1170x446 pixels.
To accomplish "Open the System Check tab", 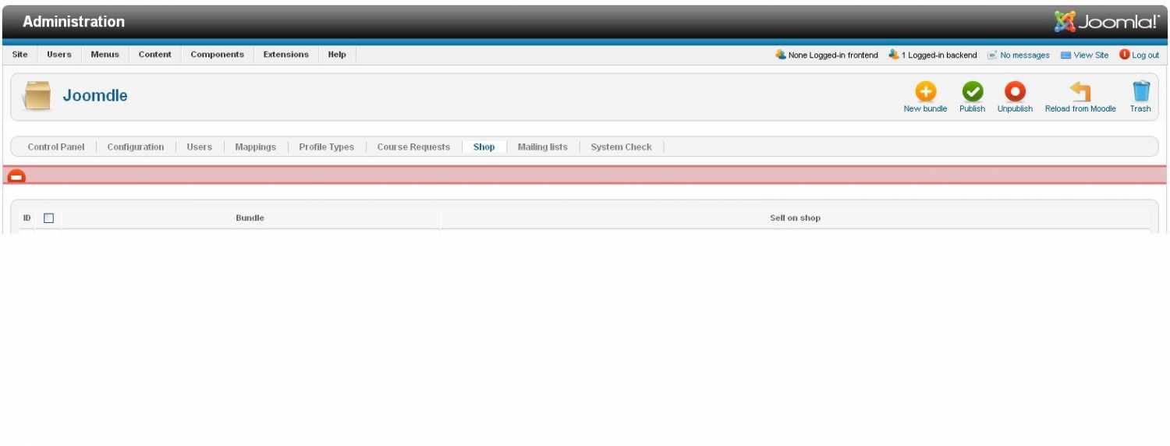I will coord(621,147).
